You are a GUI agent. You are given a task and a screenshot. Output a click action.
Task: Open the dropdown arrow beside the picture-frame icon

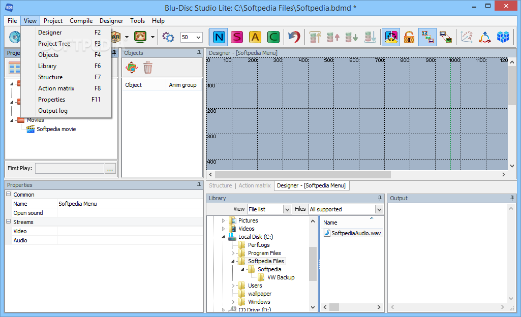[x=152, y=37]
